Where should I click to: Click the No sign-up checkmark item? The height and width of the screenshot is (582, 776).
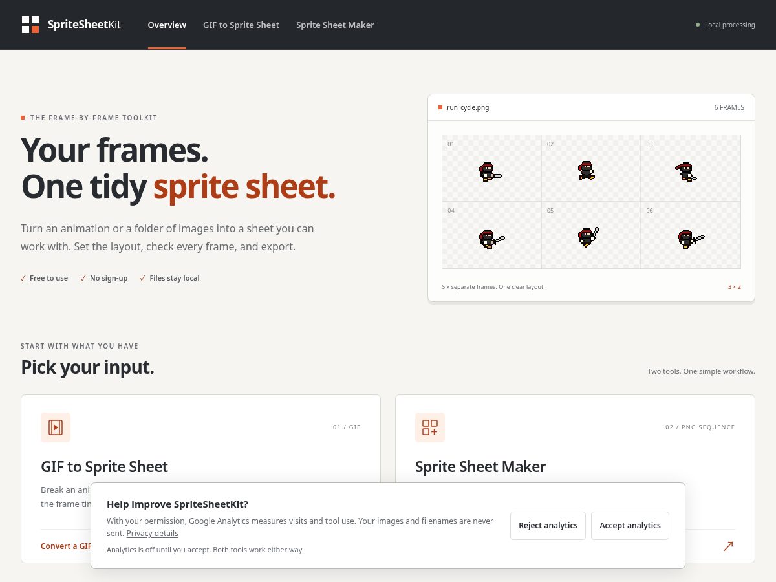103,278
